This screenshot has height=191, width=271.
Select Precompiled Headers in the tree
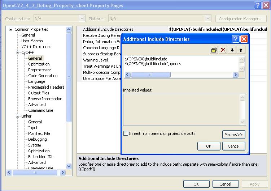(46, 87)
